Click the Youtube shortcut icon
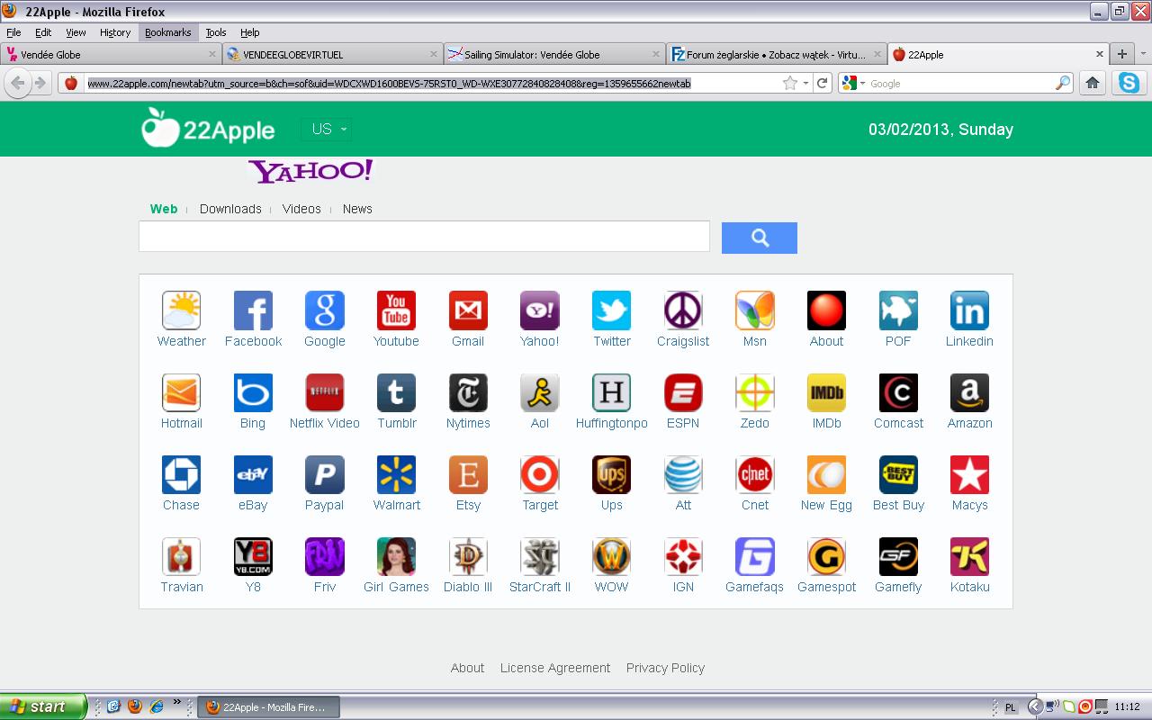This screenshot has height=720, width=1152. [x=396, y=310]
